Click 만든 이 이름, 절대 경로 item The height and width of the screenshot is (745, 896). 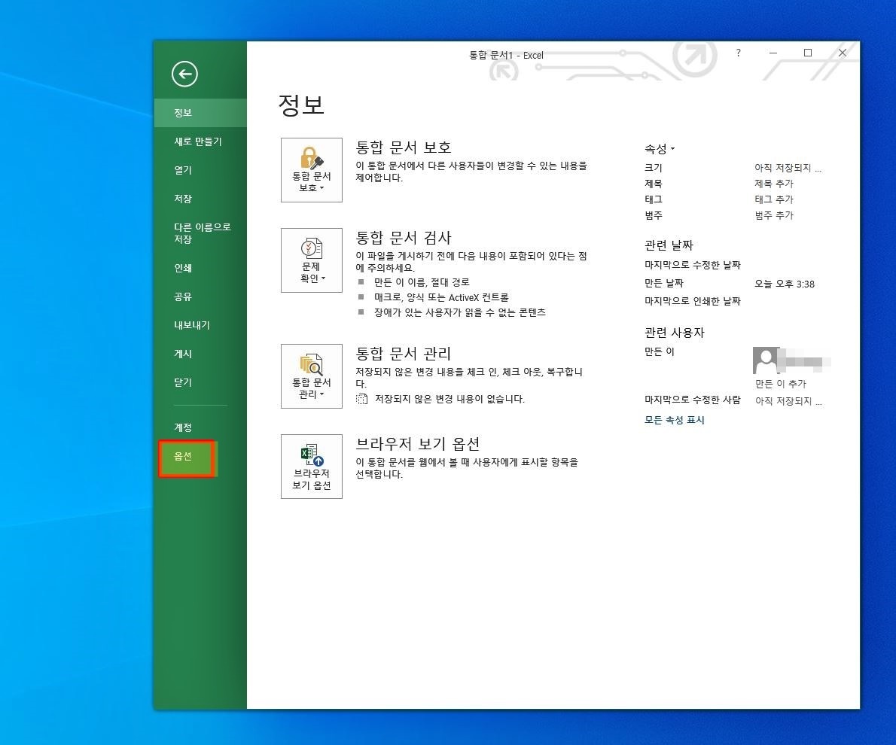[x=422, y=282]
